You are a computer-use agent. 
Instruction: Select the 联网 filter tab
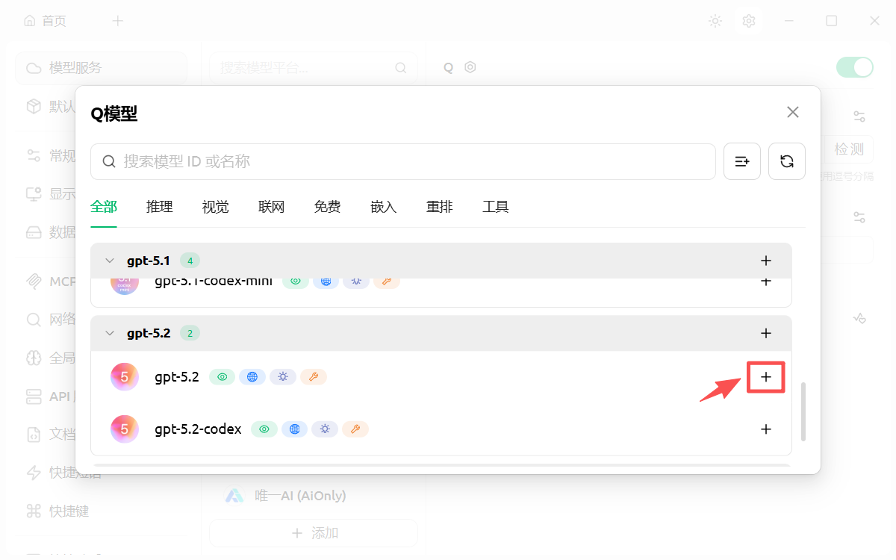coord(272,207)
